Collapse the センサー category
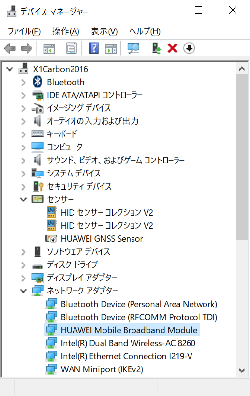This screenshot has width=250, height=396. coord(23,200)
